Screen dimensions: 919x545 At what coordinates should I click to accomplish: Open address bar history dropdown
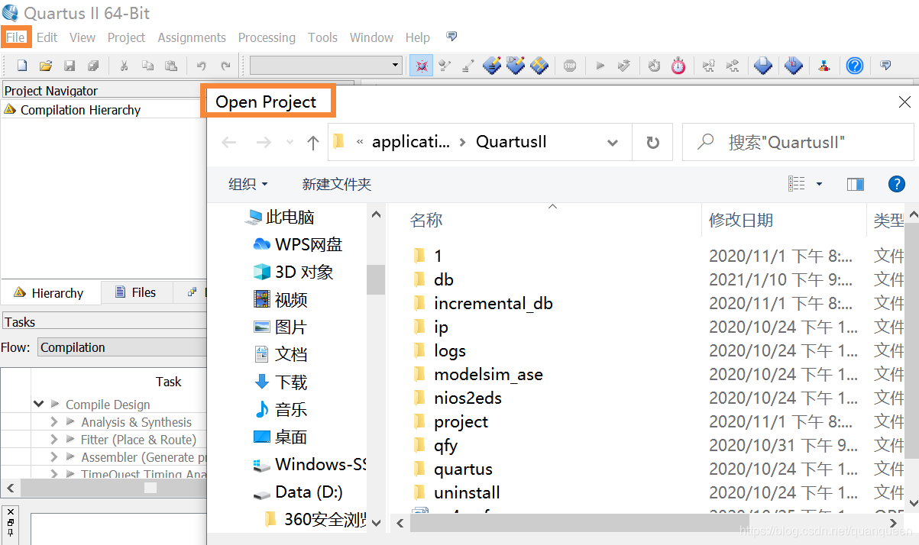[x=613, y=143]
